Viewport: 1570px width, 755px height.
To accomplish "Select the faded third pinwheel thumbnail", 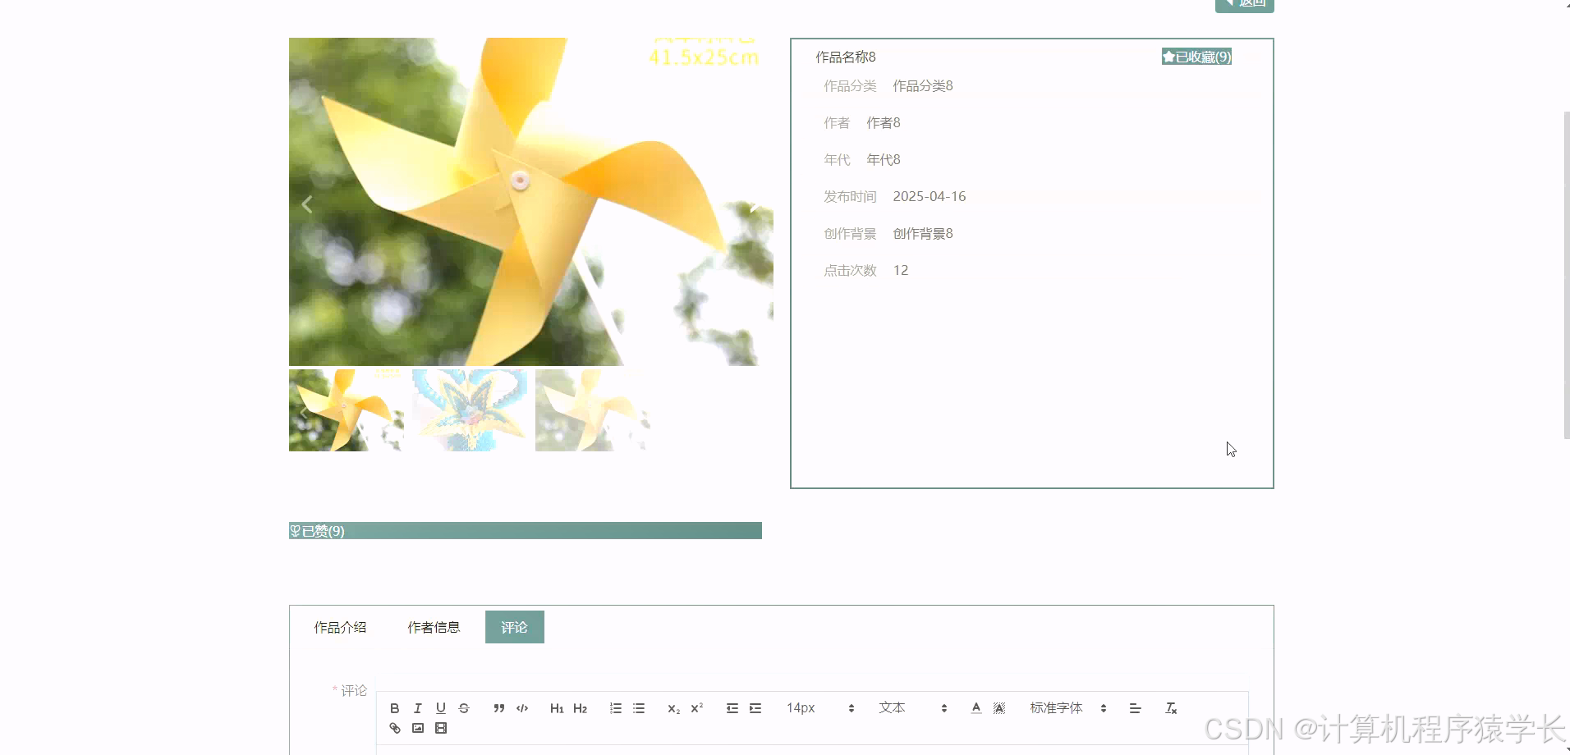I will (x=593, y=410).
